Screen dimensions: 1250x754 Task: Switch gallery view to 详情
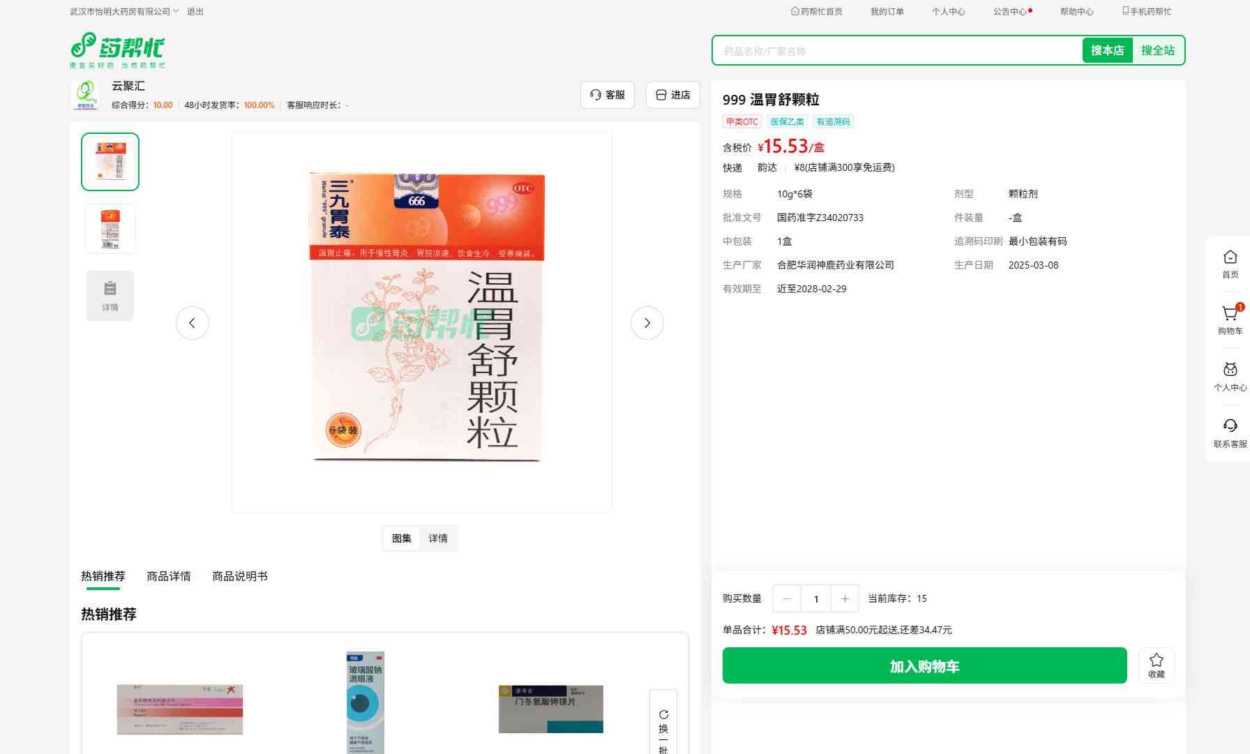[438, 538]
